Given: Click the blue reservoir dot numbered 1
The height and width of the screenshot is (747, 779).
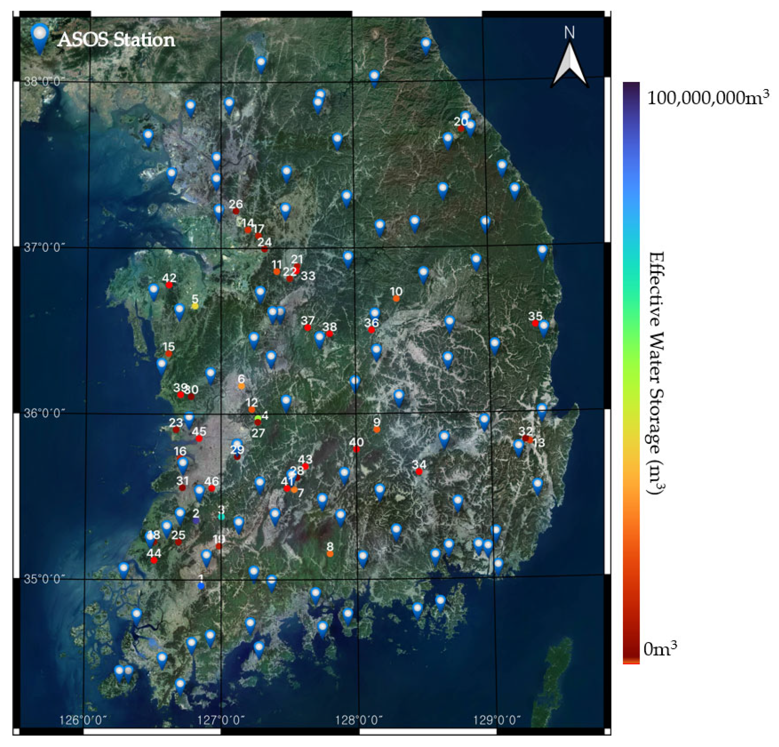Looking at the screenshot, I should (201, 586).
